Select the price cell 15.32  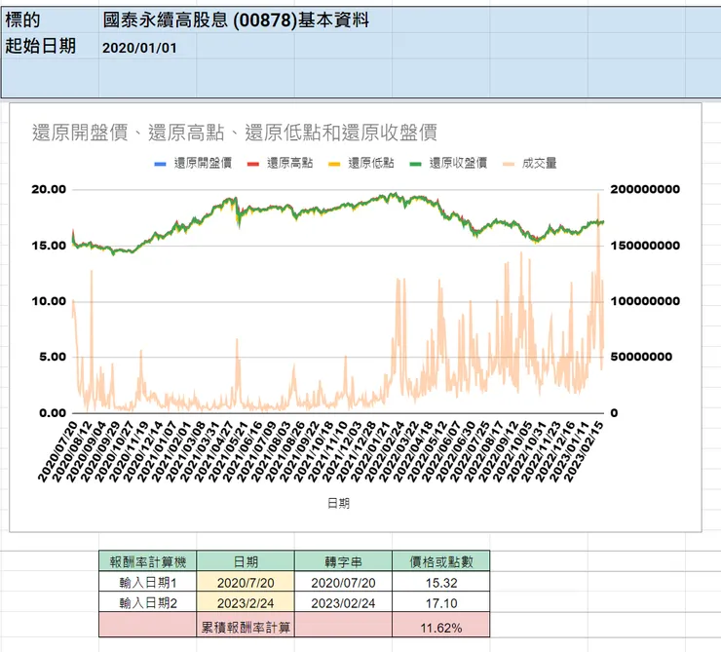click(x=441, y=582)
